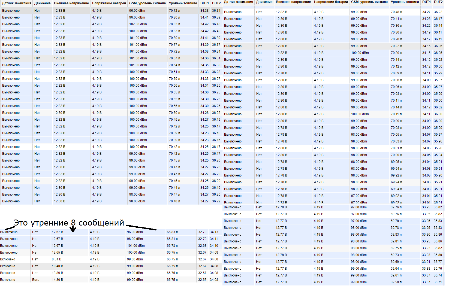Select the 69.95 л fuel level cell
Viewport: 458px width, 286px height.
(x=396, y=162)
